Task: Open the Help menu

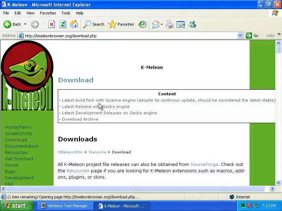Action: (80, 13)
